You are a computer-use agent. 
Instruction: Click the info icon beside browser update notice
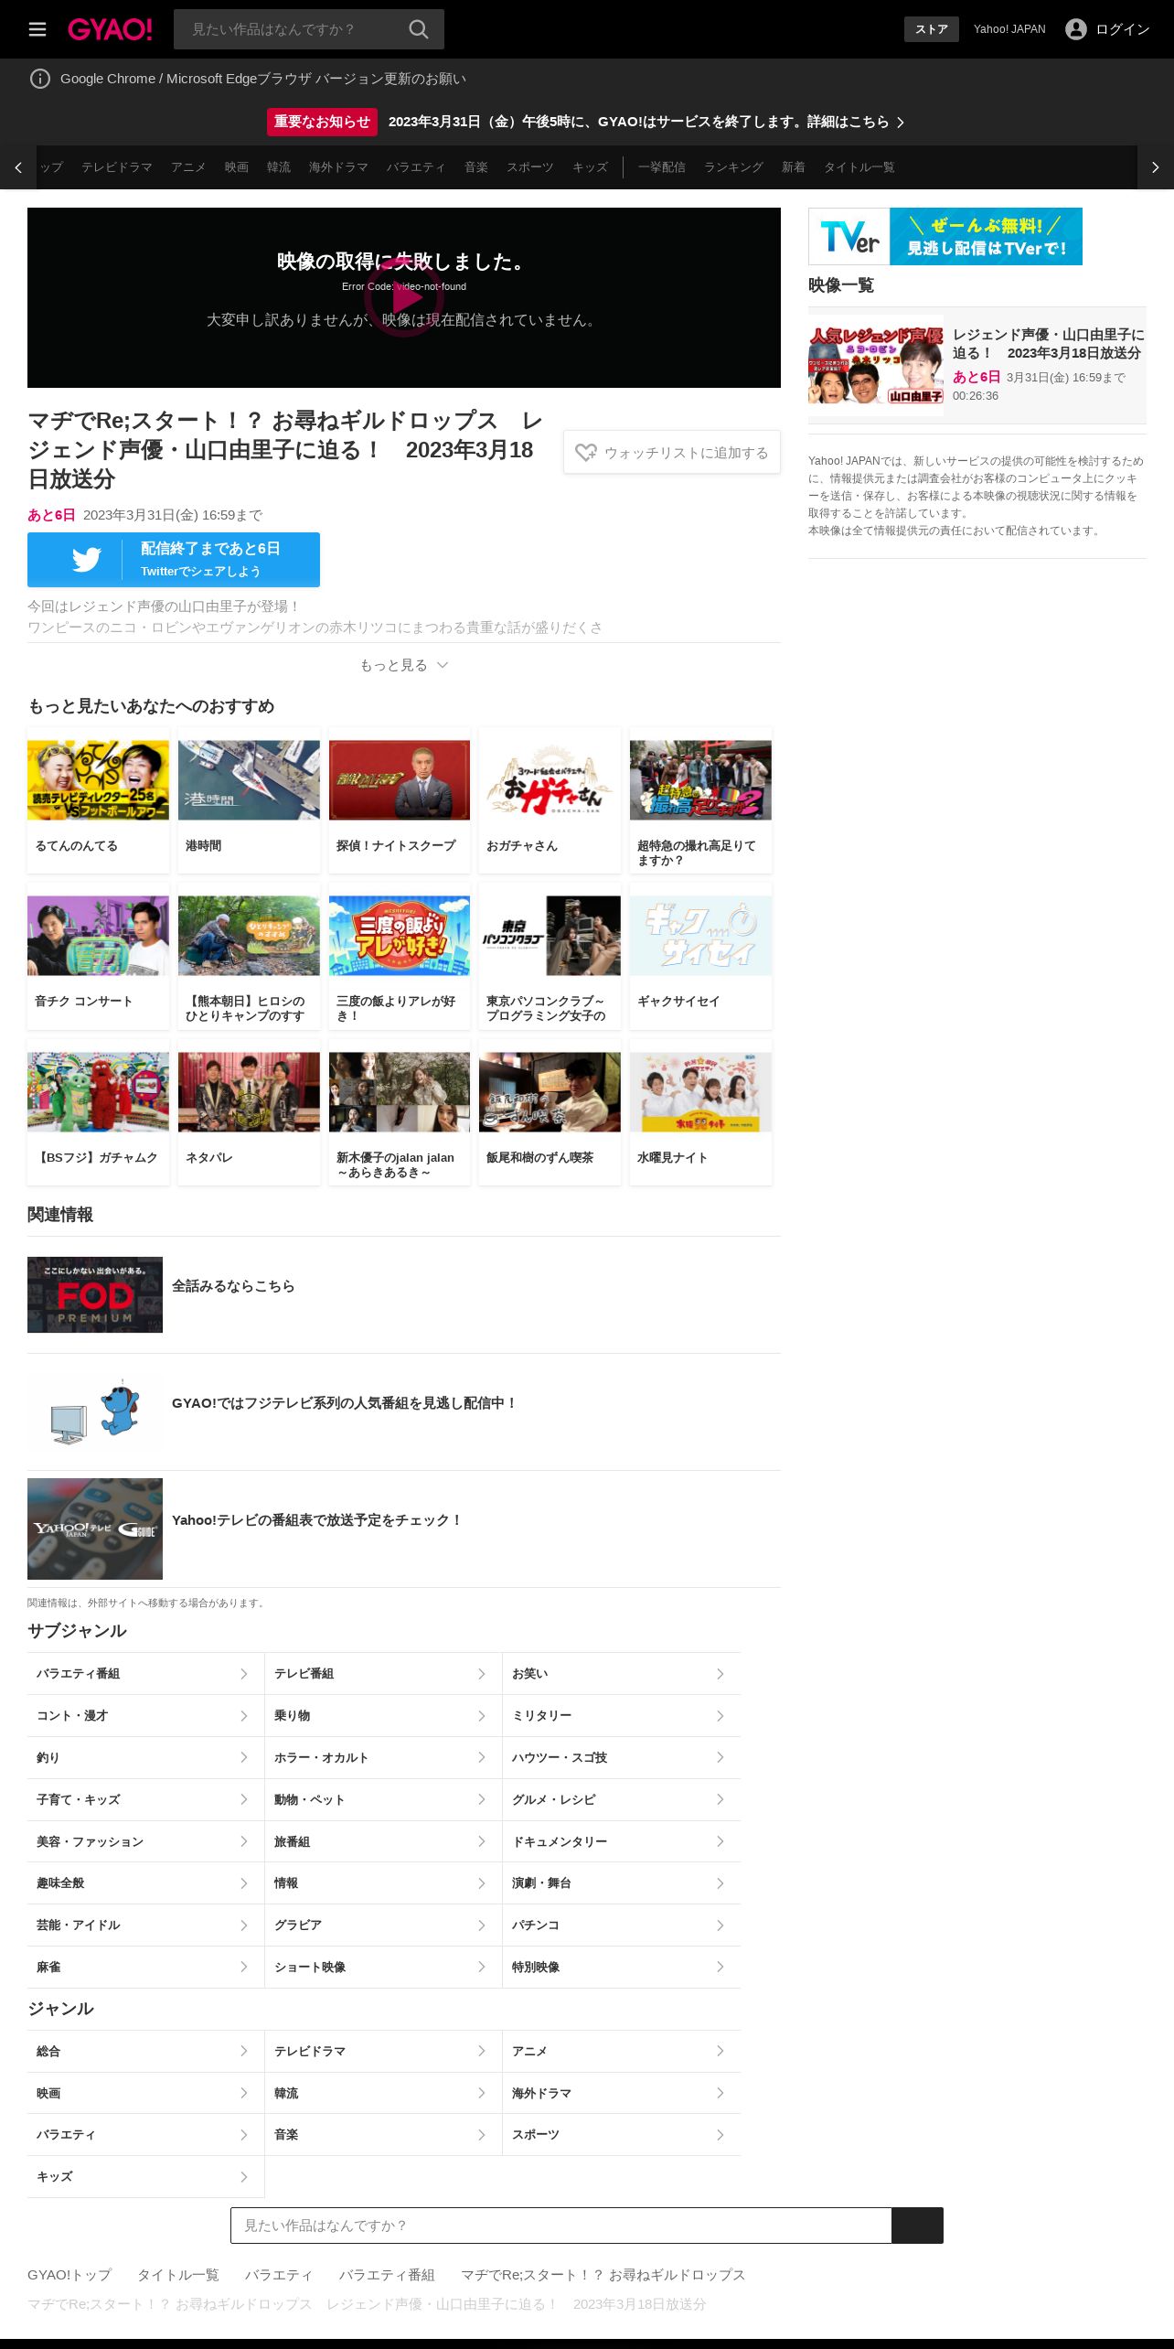click(x=40, y=79)
